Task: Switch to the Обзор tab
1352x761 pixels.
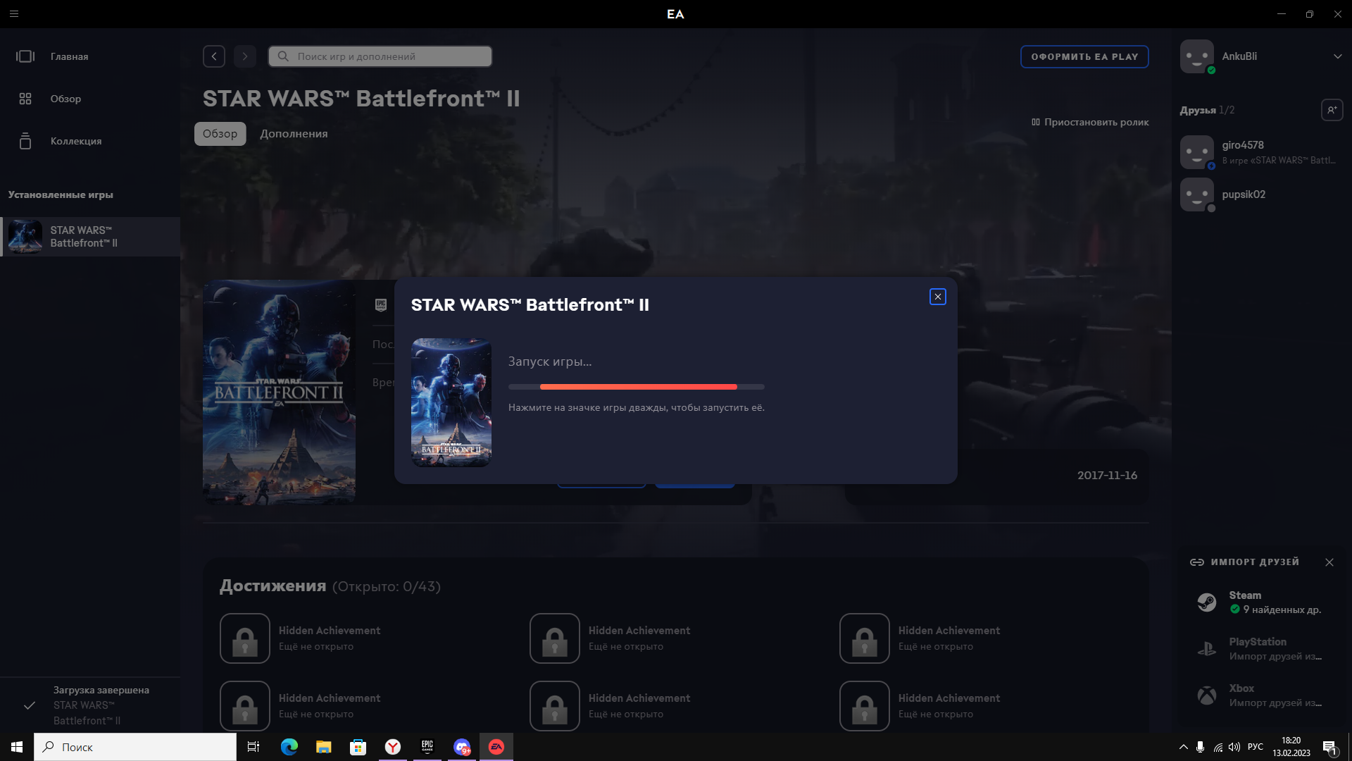Action: pyautogui.click(x=220, y=134)
